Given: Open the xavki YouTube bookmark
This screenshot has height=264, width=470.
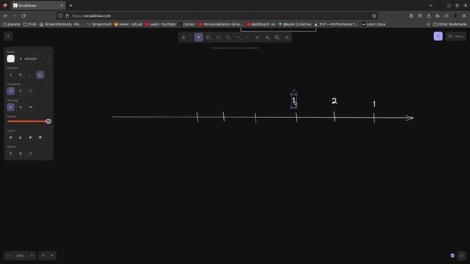Looking at the screenshot, I should click(160, 24).
